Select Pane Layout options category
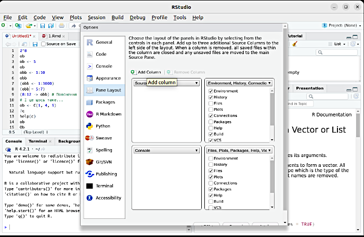364x237 pixels. click(x=104, y=90)
